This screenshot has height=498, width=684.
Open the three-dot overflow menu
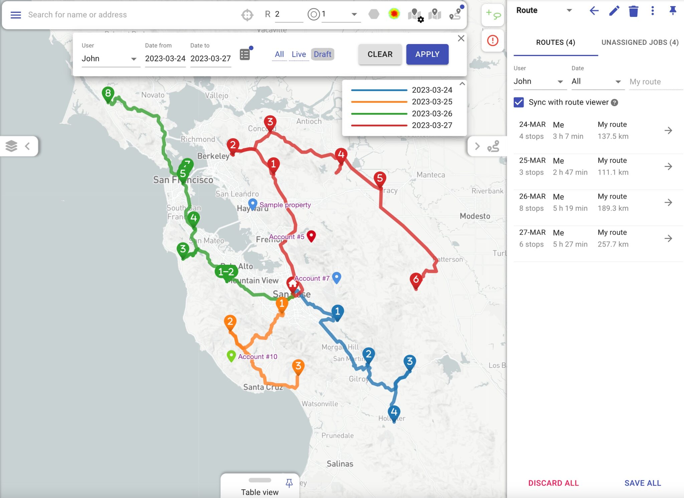pyautogui.click(x=652, y=11)
